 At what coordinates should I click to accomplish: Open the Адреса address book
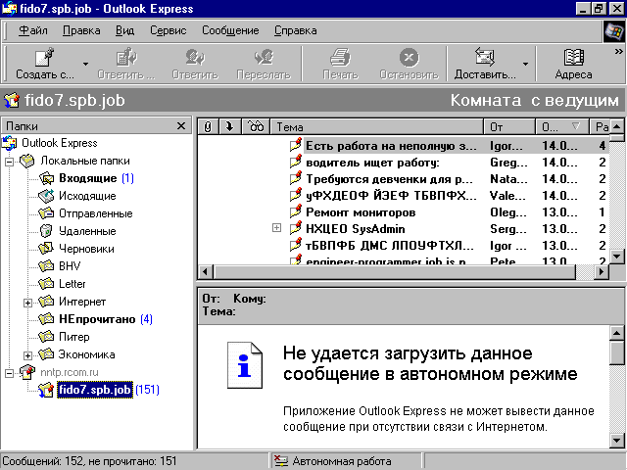coord(573,64)
